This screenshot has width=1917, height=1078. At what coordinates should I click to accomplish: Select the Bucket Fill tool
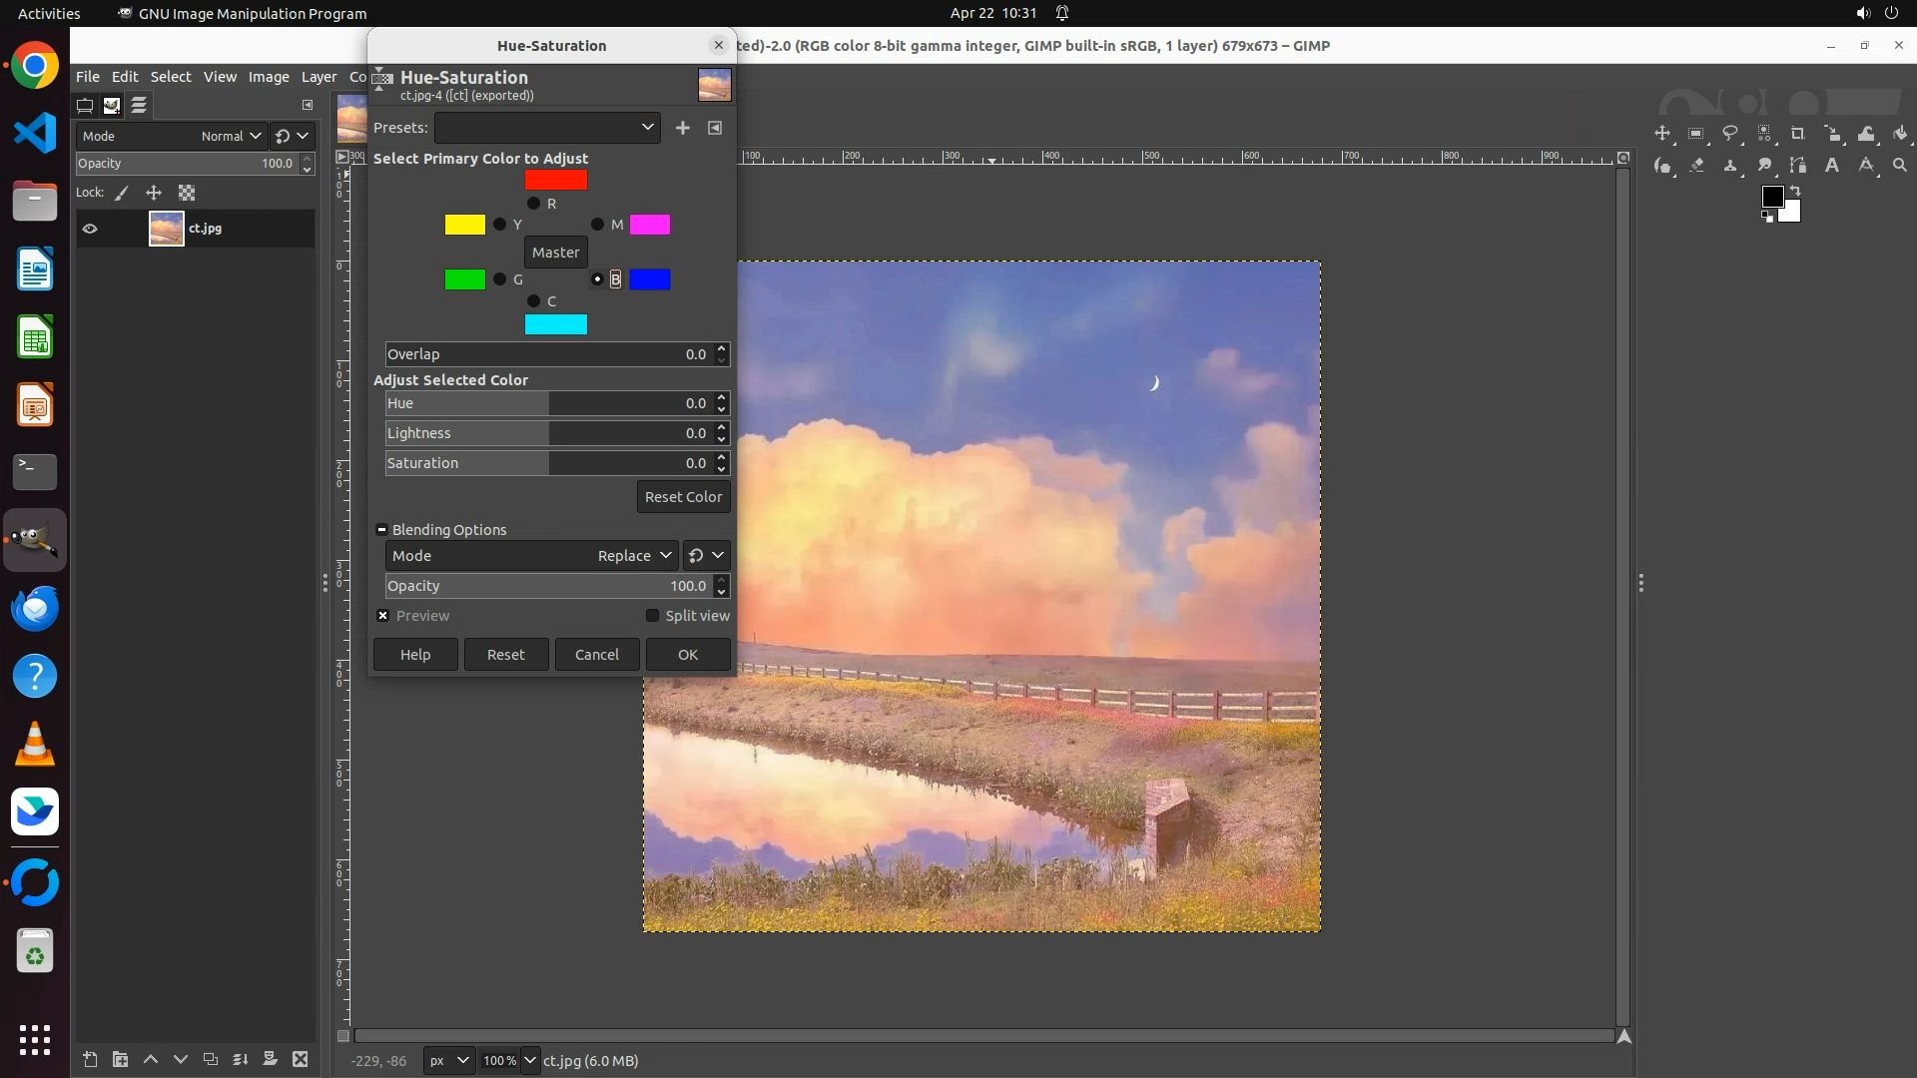[1900, 134]
